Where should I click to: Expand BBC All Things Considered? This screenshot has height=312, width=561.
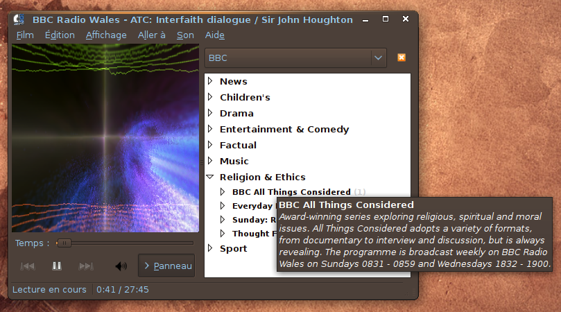tap(223, 192)
